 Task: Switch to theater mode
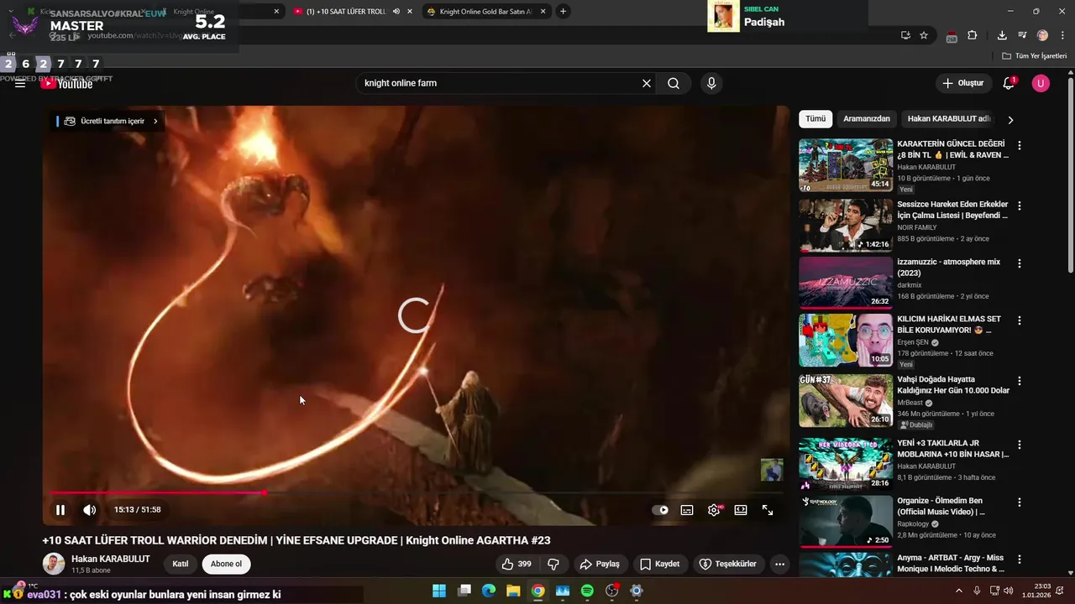point(741,510)
